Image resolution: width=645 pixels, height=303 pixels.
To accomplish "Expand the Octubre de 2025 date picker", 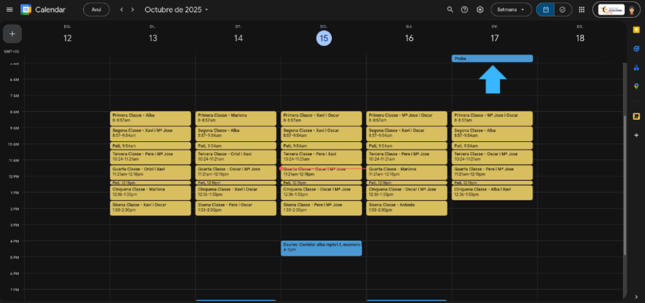I will click(176, 9).
